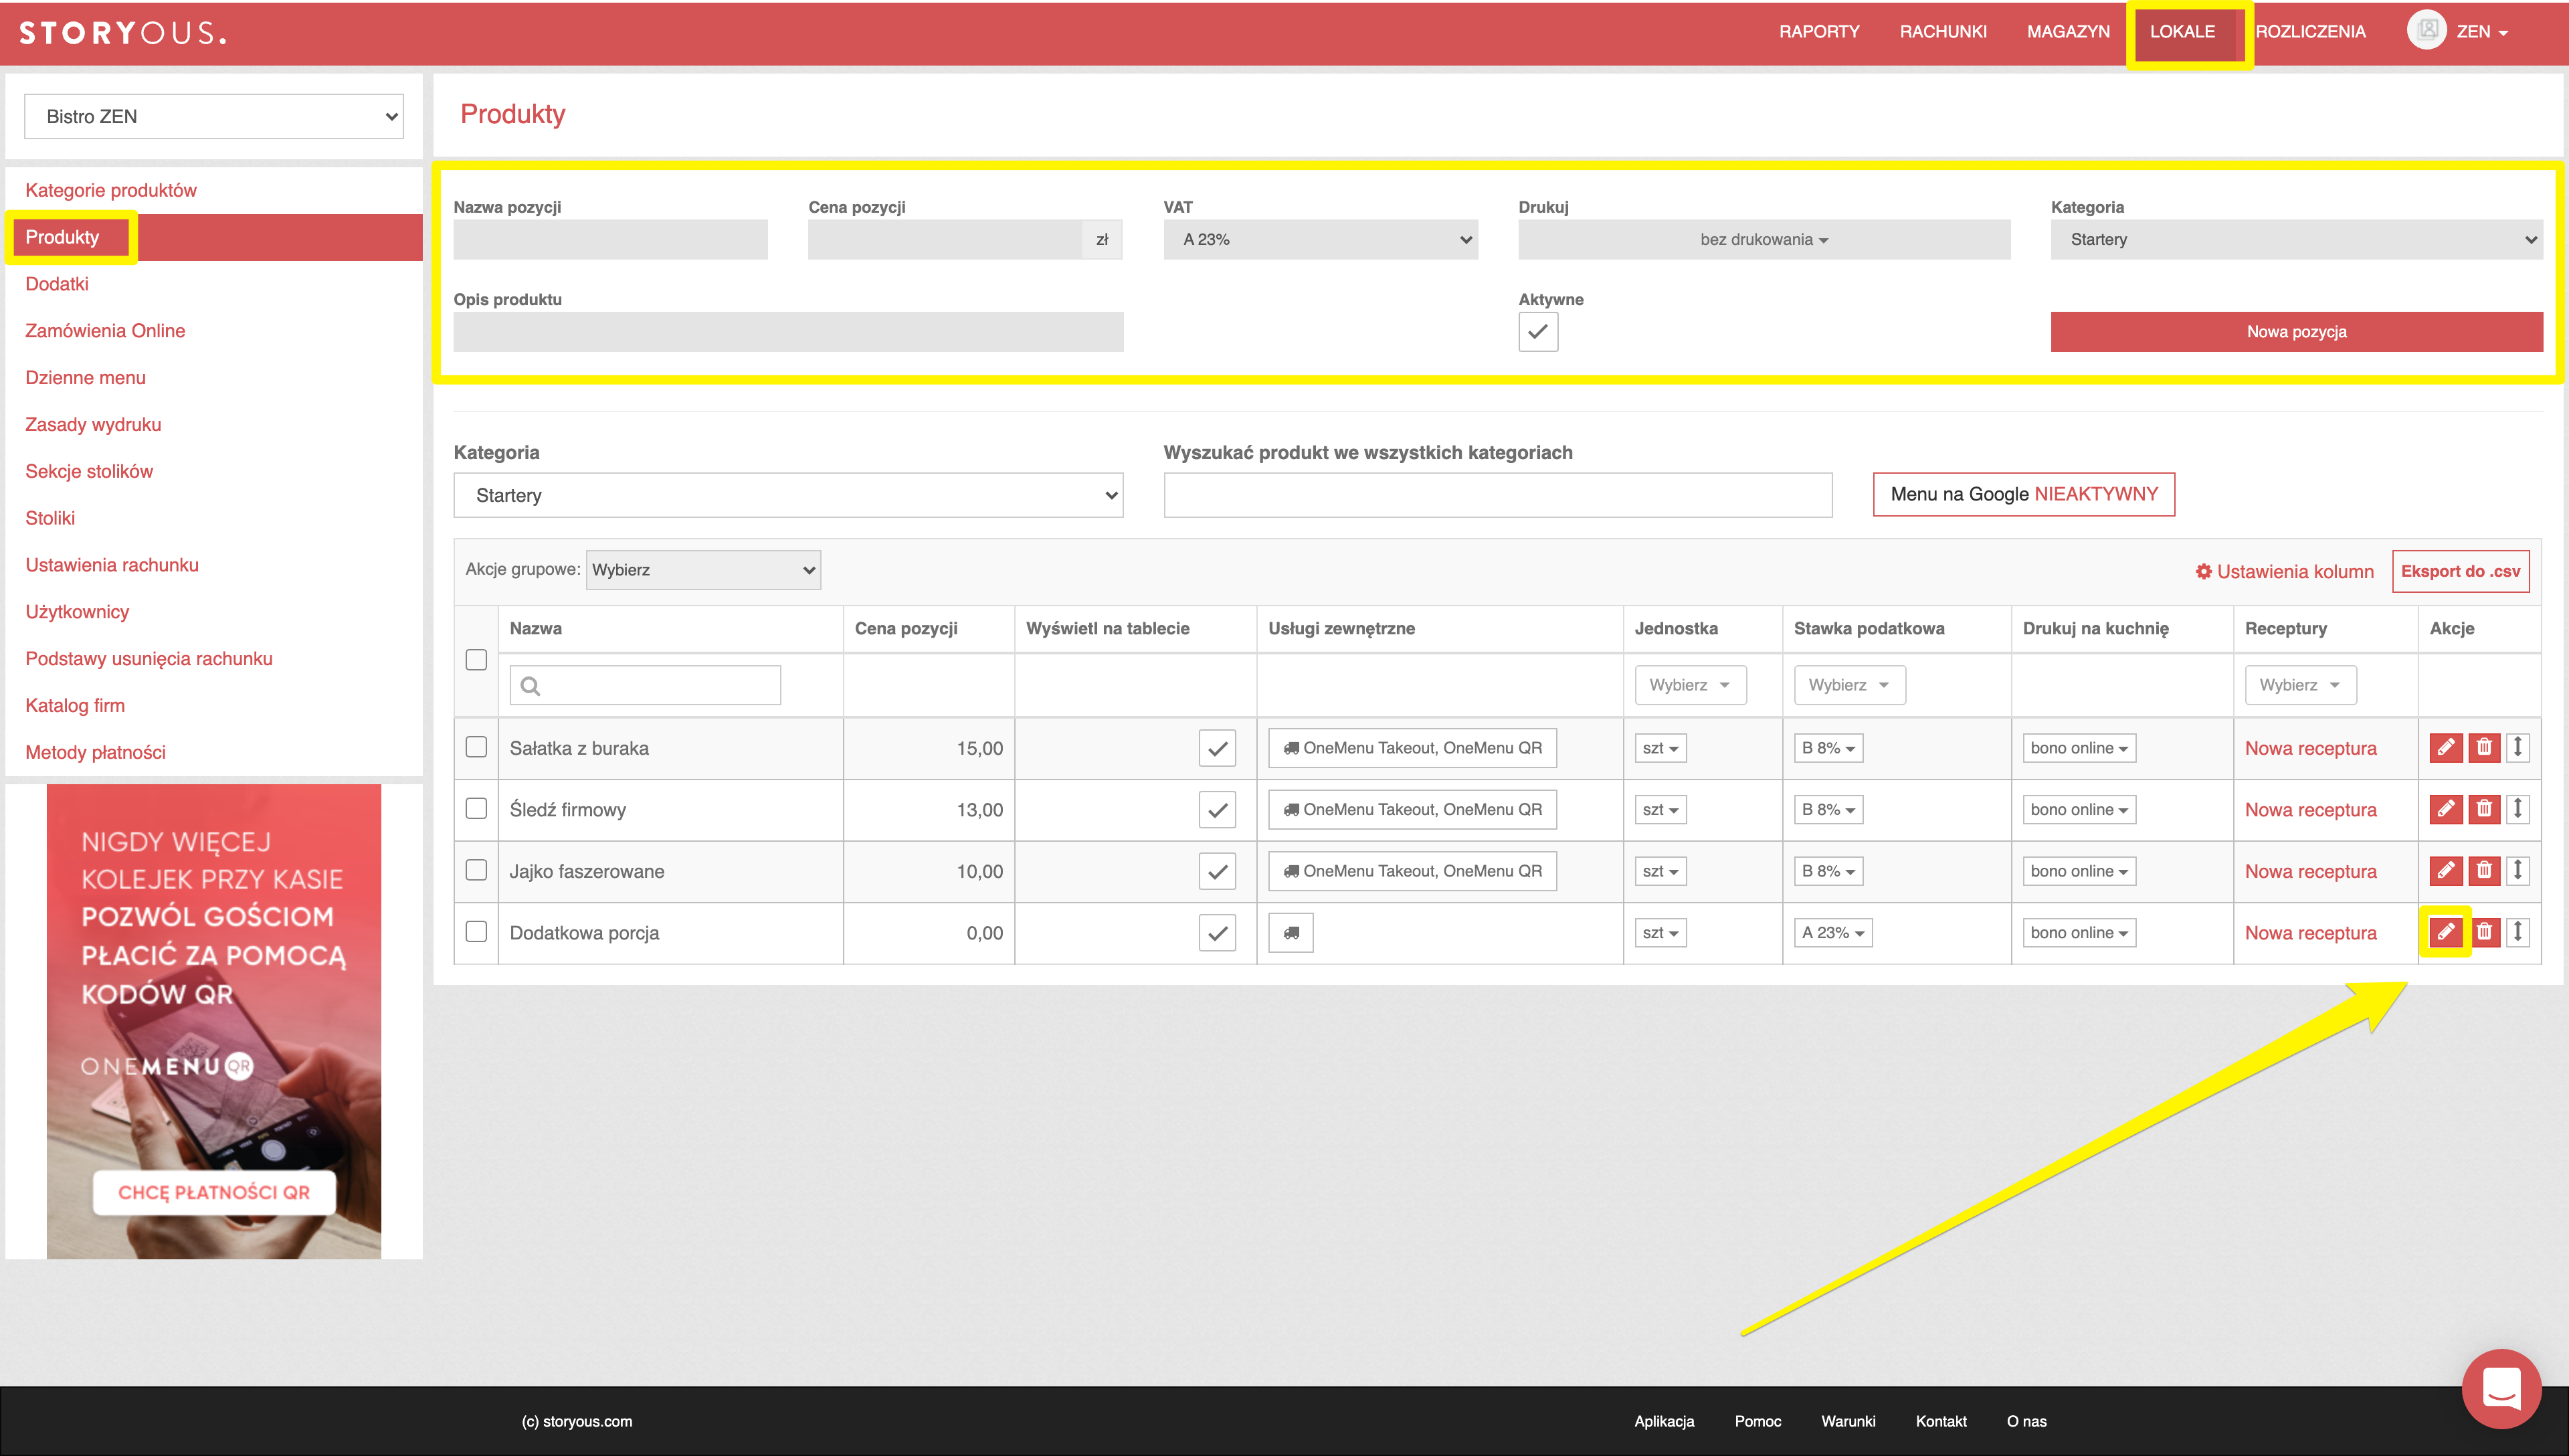
Task: Check the Śledź firmowy row checkbox
Action: 476,808
